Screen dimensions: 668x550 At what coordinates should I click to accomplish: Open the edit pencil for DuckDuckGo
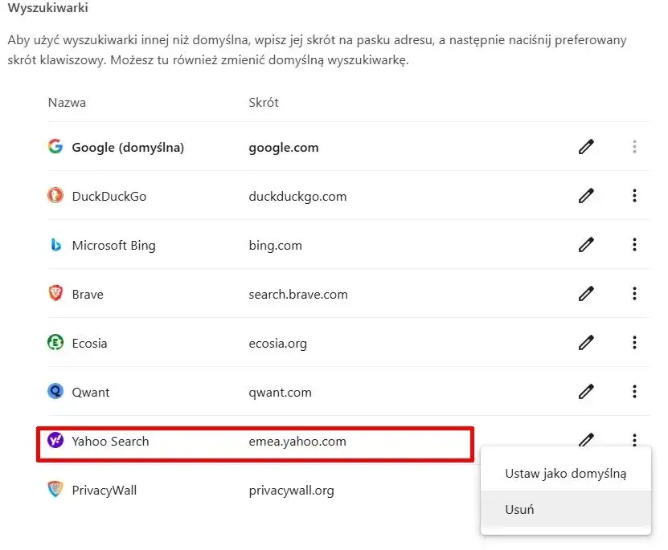(586, 196)
